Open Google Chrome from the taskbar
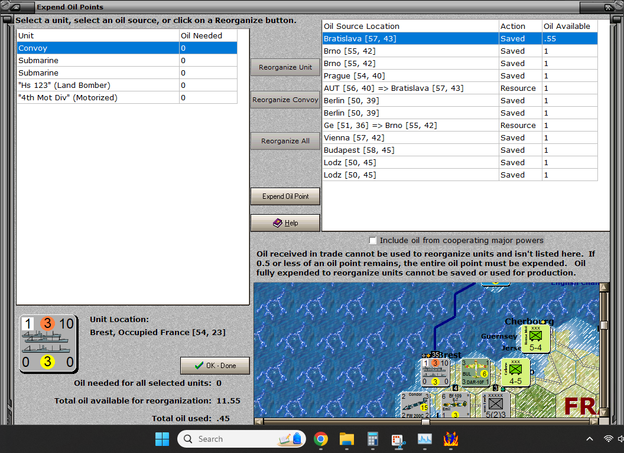 [321, 439]
